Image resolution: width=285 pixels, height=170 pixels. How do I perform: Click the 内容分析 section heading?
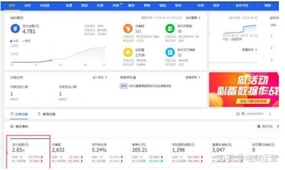(x=17, y=77)
